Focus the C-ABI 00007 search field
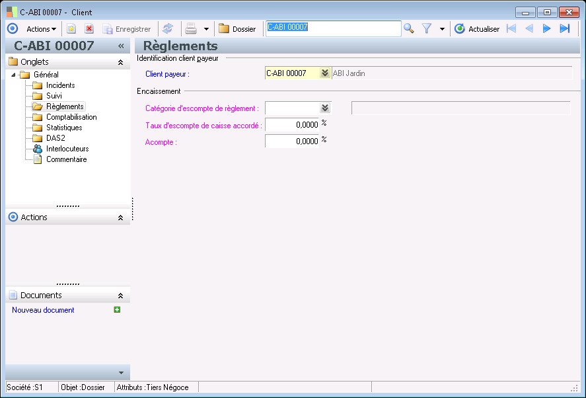Viewport: 586px width, 398px height. tap(334, 29)
